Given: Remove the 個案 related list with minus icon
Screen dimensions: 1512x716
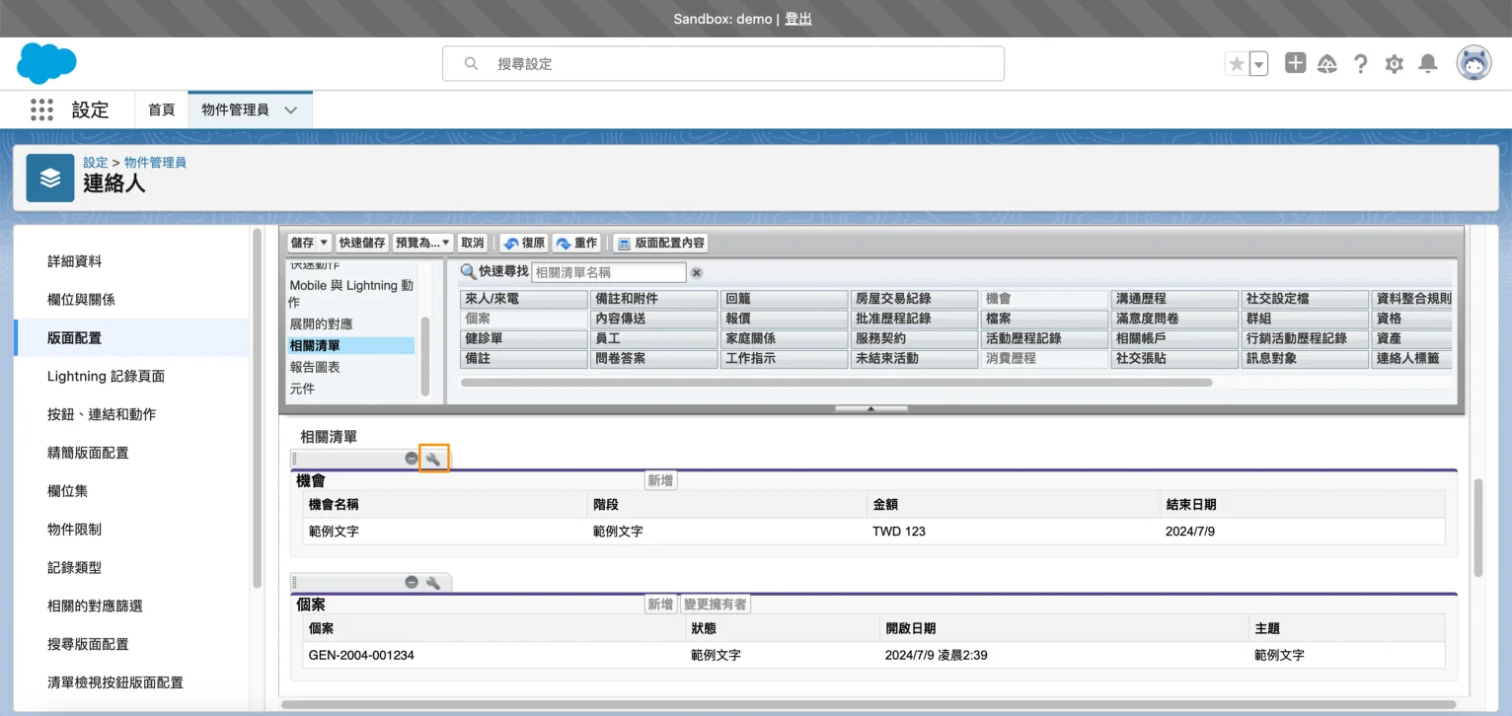Looking at the screenshot, I should pos(412,583).
